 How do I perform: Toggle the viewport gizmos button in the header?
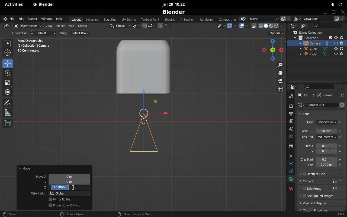[x=229, y=26]
